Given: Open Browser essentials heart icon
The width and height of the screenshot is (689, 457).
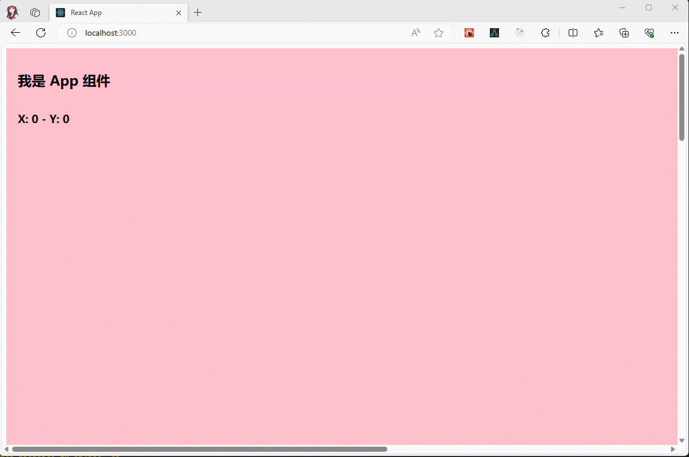Looking at the screenshot, I should point(649,33).
